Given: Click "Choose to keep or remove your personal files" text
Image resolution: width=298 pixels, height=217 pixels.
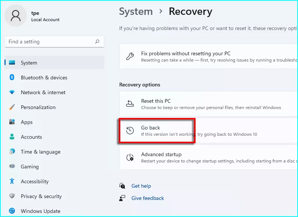Looking at the screenshot, I should click(x=187, y=108).
